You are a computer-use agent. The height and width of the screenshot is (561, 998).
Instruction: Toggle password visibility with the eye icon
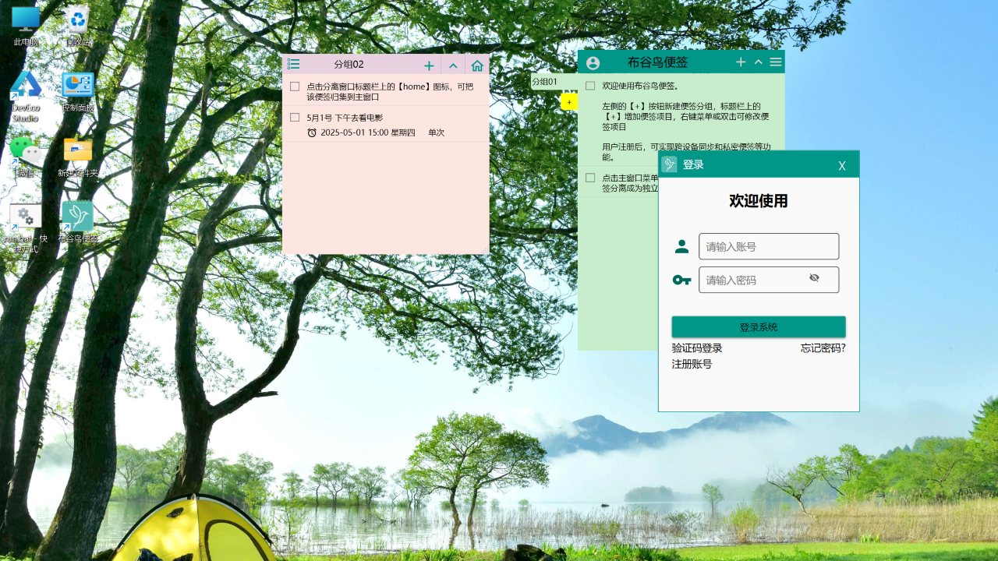814,277
